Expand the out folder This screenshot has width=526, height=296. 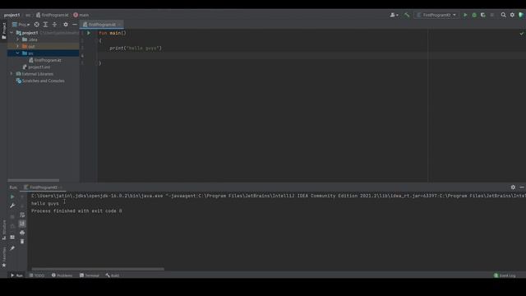18,46
